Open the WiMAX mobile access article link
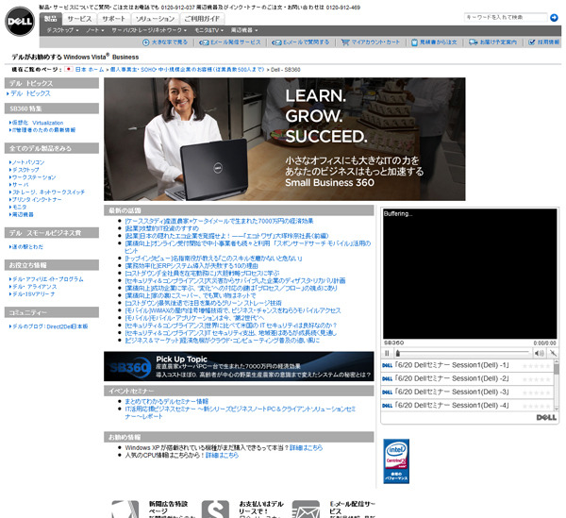566x518 pixels. pos(233,310)
